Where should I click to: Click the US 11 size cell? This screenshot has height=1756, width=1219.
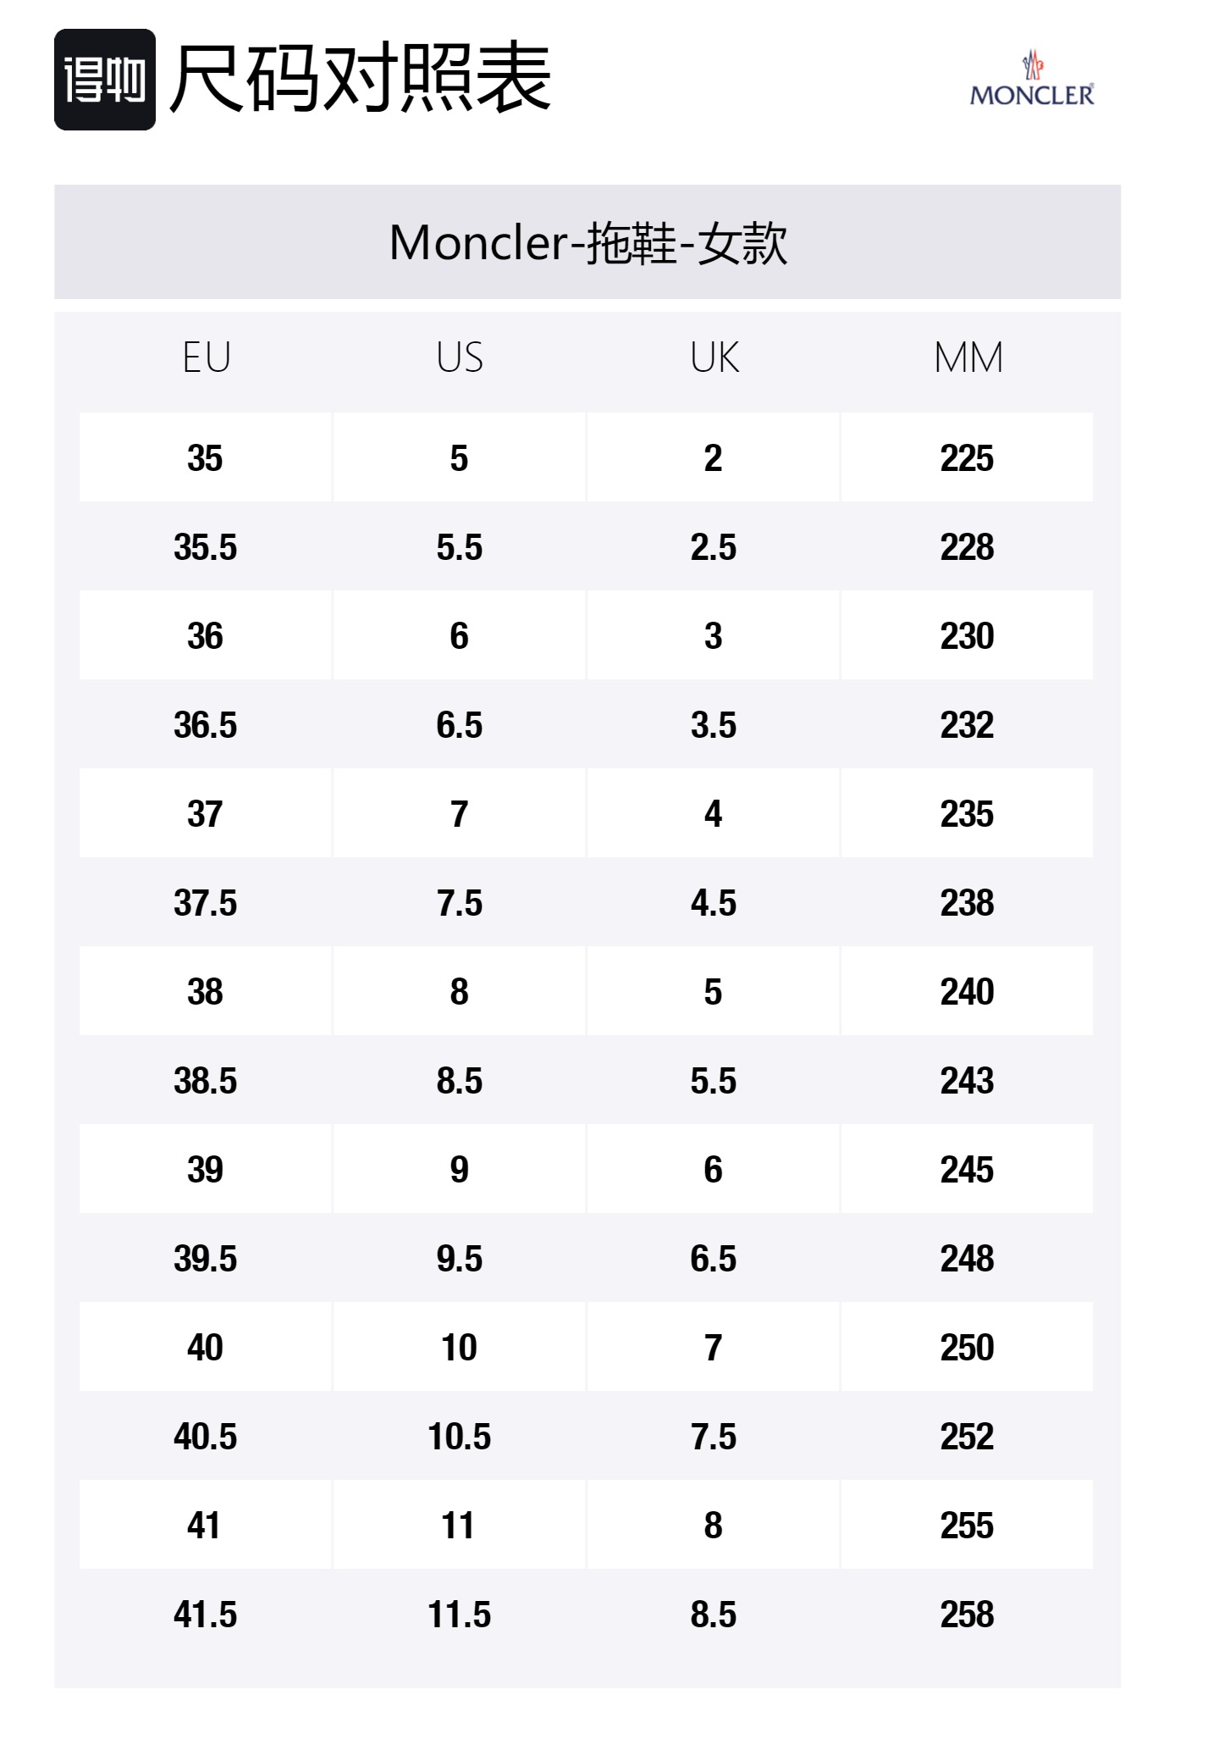tap(459, 1526)
